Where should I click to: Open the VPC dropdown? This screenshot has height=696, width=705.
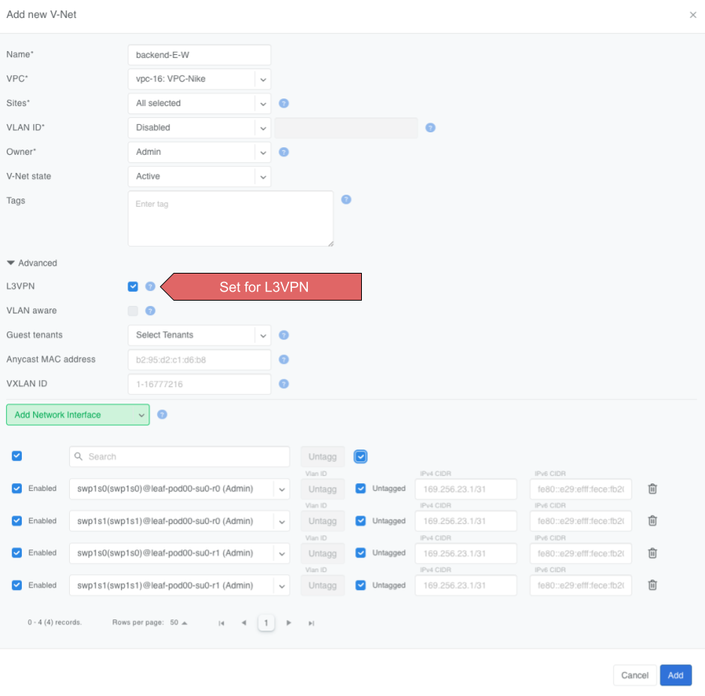[199, 79]
